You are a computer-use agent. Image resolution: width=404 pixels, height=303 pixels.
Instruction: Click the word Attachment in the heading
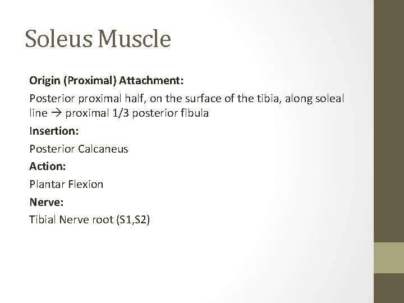(x=151, y=81)
